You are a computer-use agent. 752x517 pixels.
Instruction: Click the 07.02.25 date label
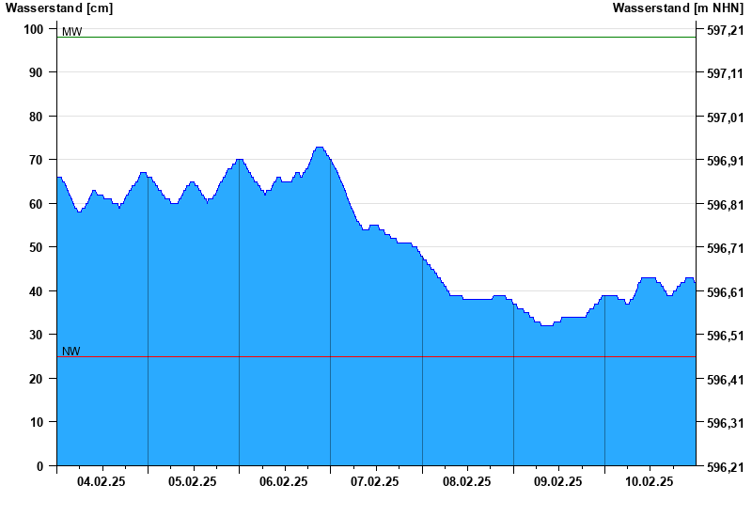click(375, 481)
